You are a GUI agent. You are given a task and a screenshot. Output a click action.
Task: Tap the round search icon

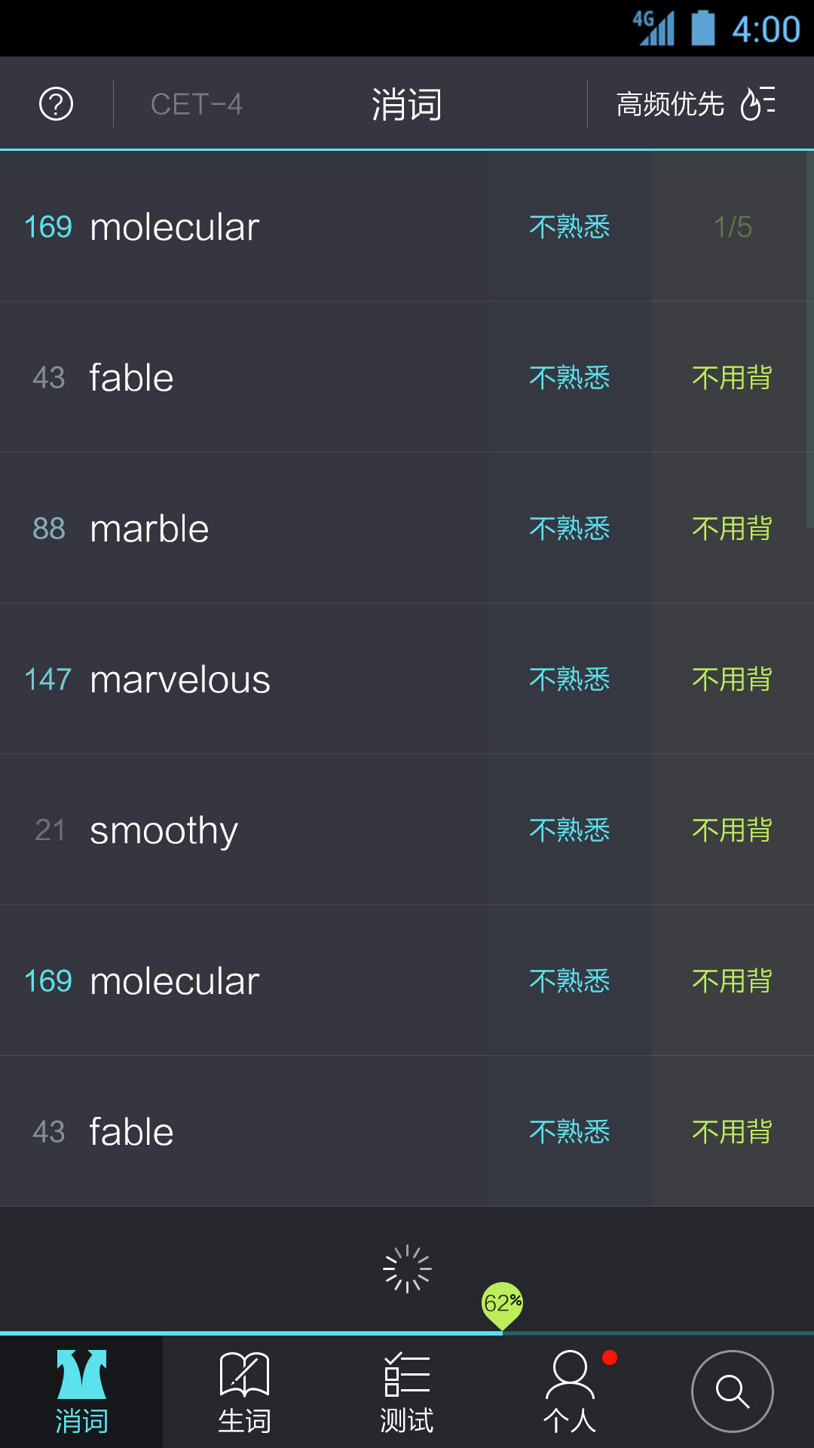732,1391
